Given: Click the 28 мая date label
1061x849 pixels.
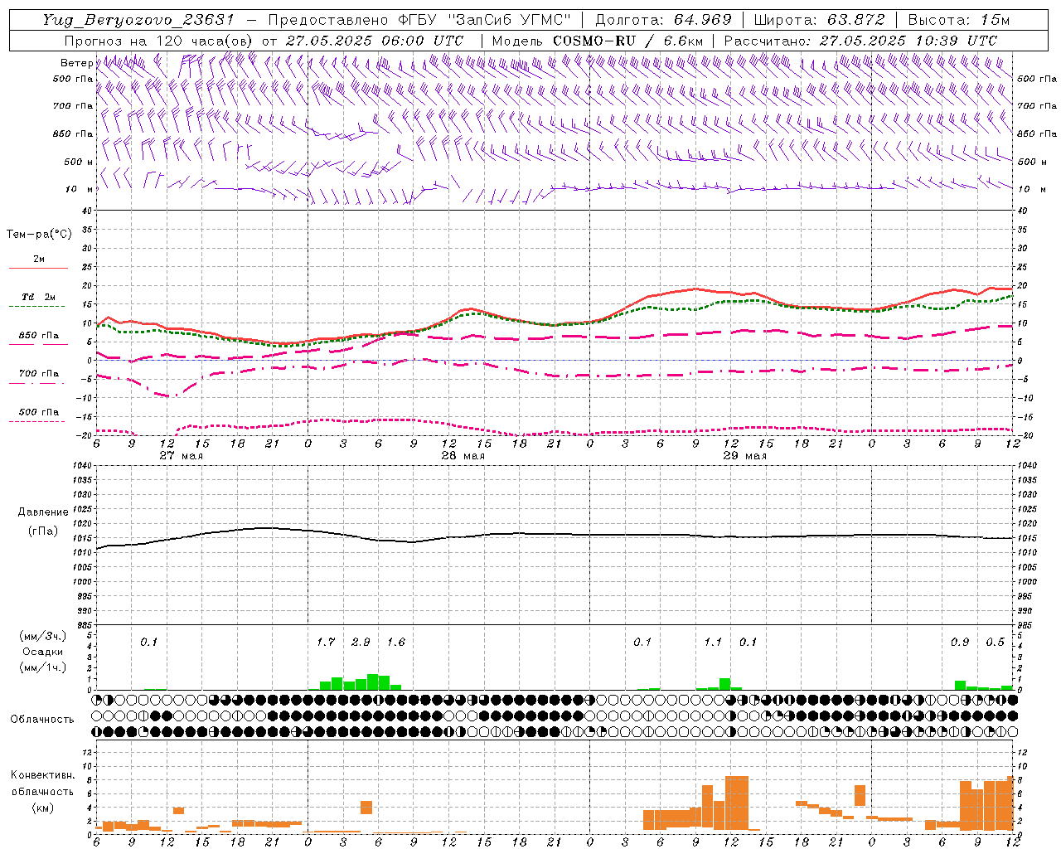Looking at the screenshot, I should [x=463, y=456].
